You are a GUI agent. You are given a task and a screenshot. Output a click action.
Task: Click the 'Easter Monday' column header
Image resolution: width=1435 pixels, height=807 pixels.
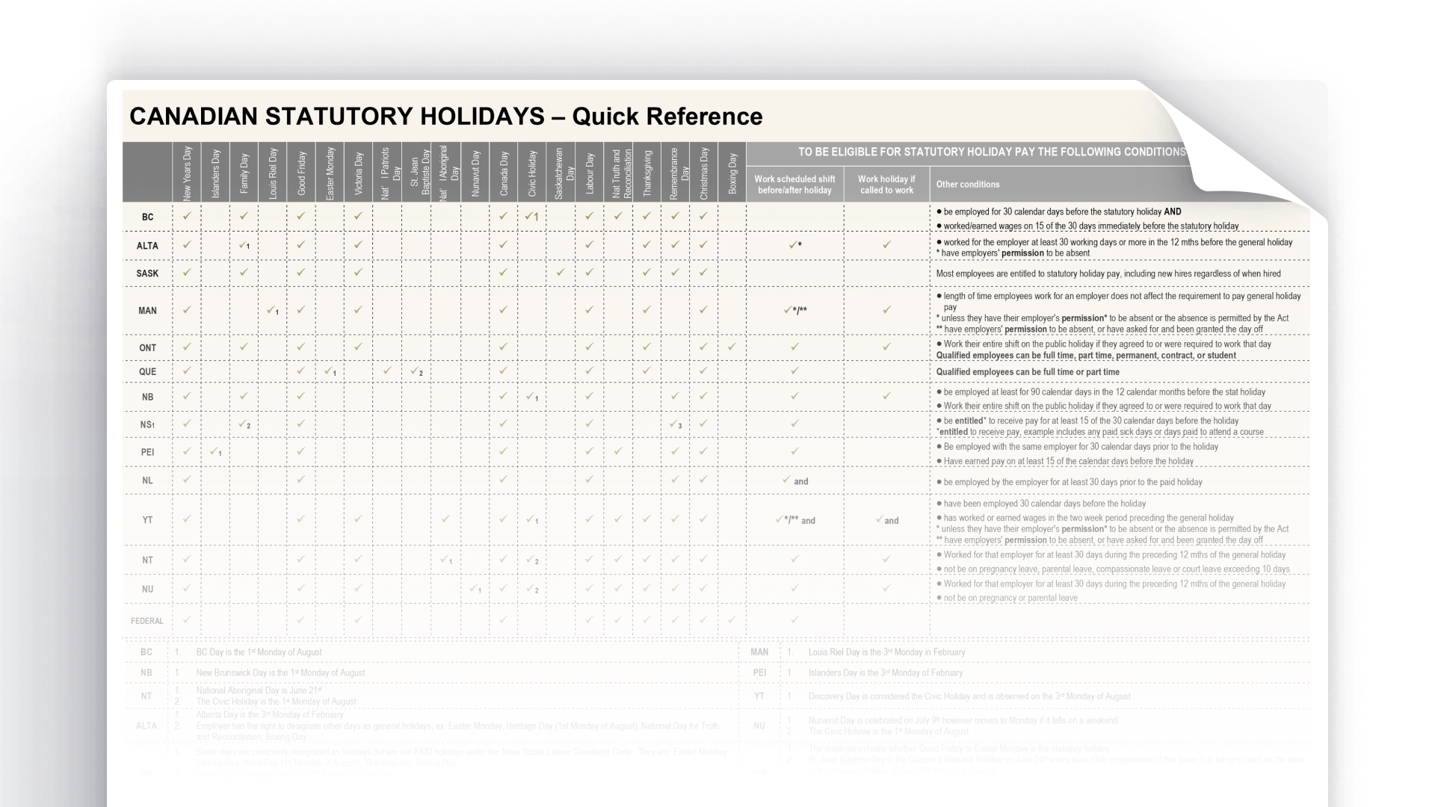[330, 173]
